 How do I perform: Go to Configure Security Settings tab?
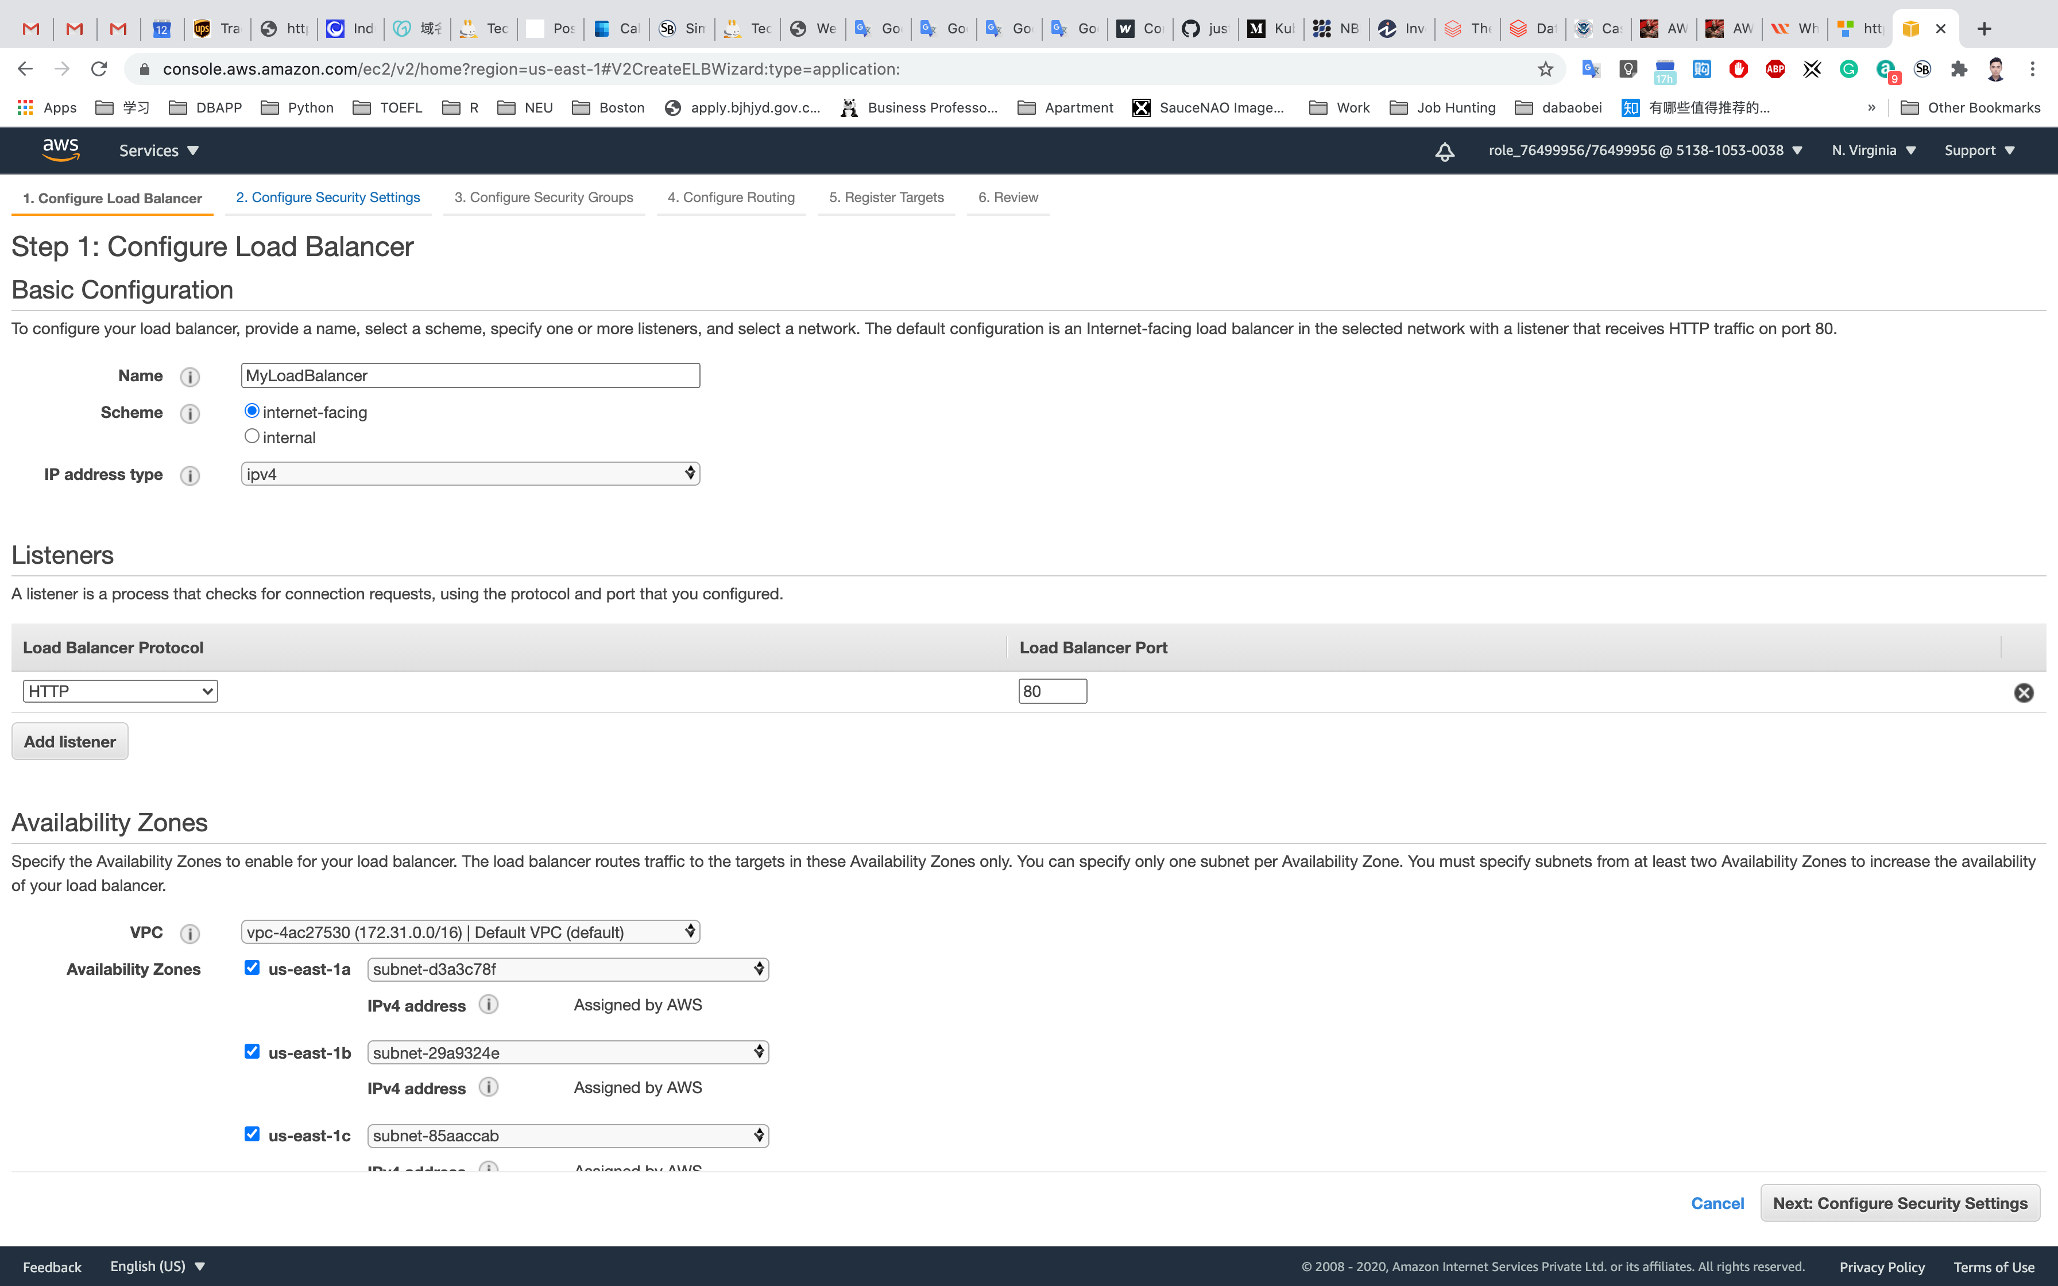click(327, 197)
